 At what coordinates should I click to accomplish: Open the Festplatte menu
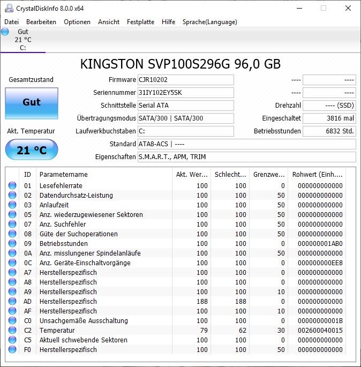coord(140,22)
